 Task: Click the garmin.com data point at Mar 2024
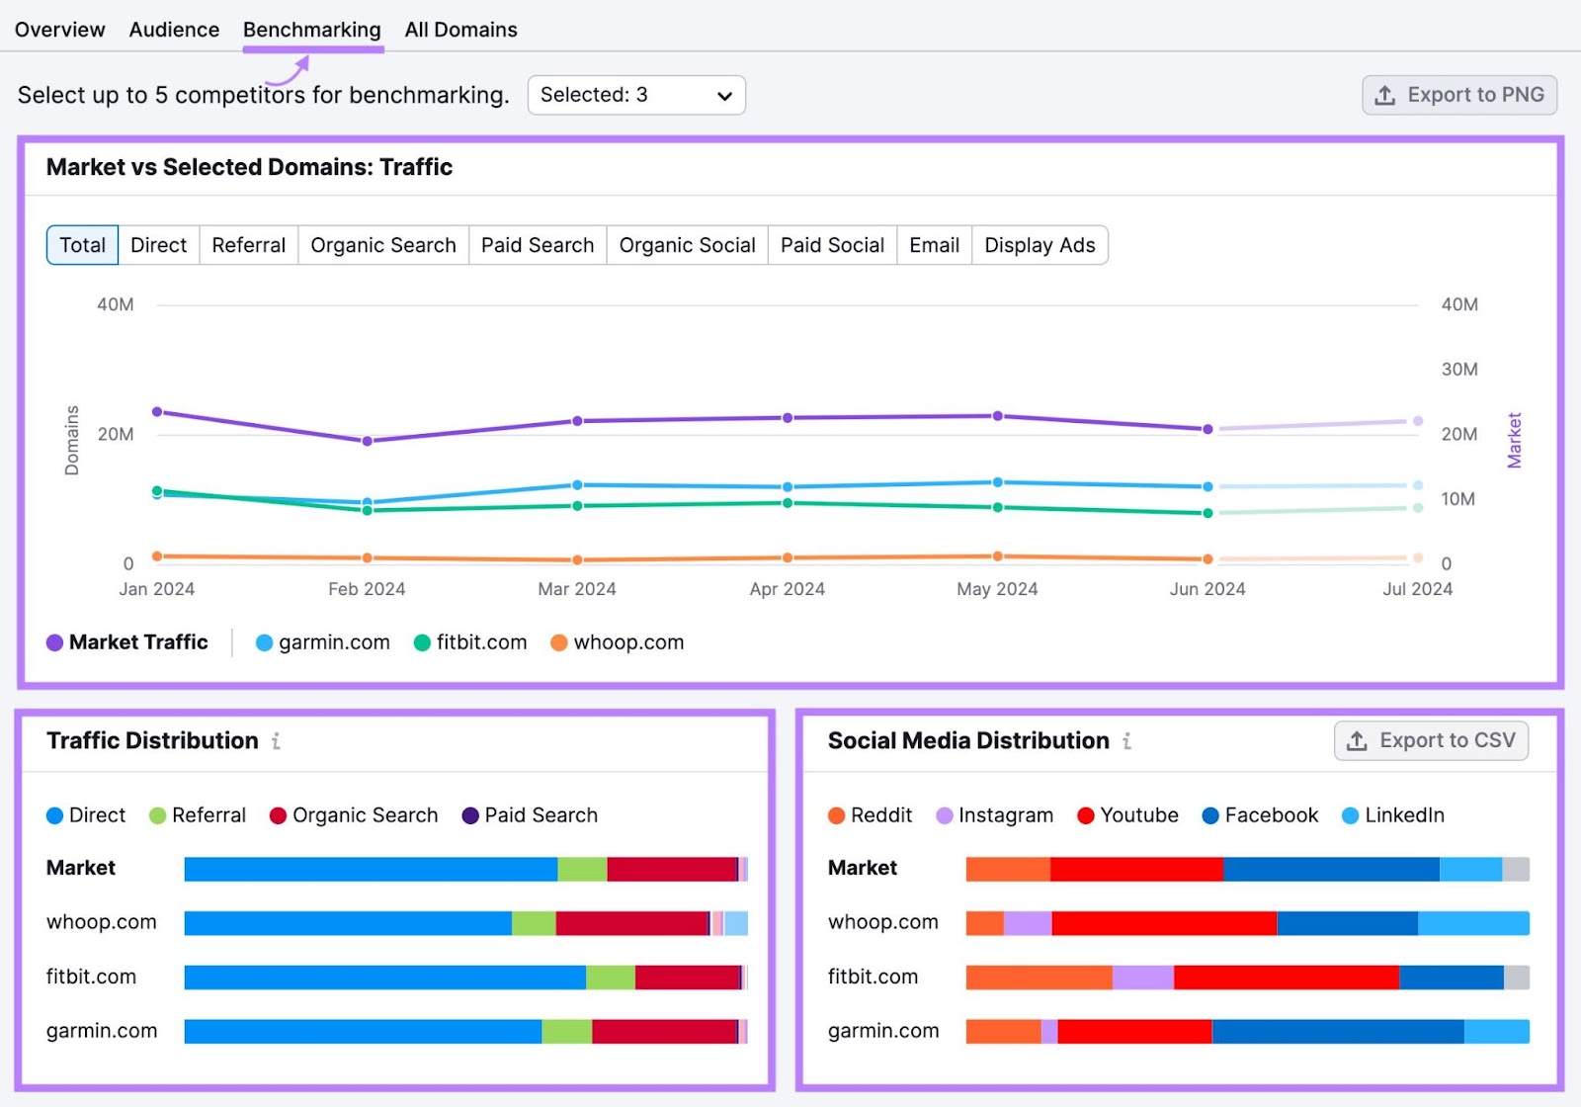[x=577, y=485]
